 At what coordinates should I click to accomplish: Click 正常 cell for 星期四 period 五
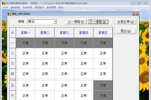click(83, 85)
